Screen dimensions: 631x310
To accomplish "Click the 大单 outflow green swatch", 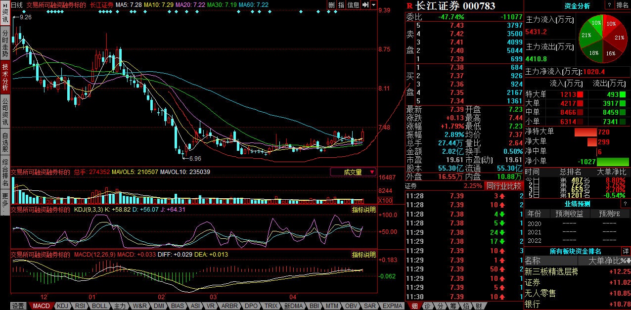I will click(622, 103).
